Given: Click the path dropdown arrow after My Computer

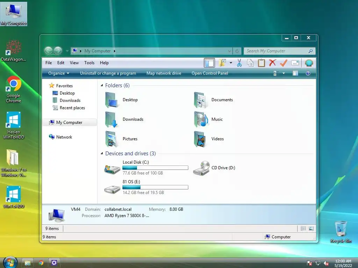Looking at the screenshot, I should click(114, 51).
